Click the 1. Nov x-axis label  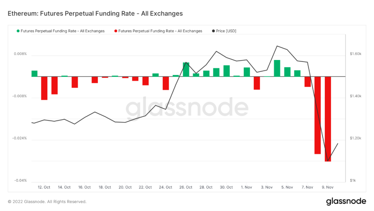(247, 187)
